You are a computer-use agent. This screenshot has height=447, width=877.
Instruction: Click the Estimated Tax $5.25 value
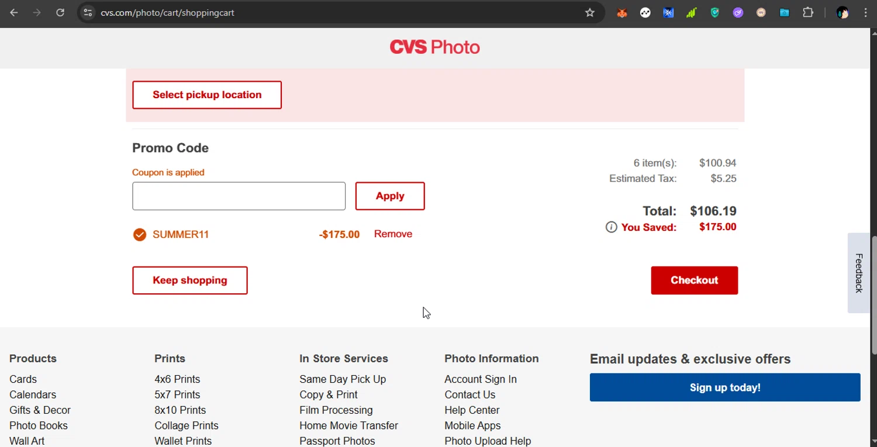pos(723,178)
